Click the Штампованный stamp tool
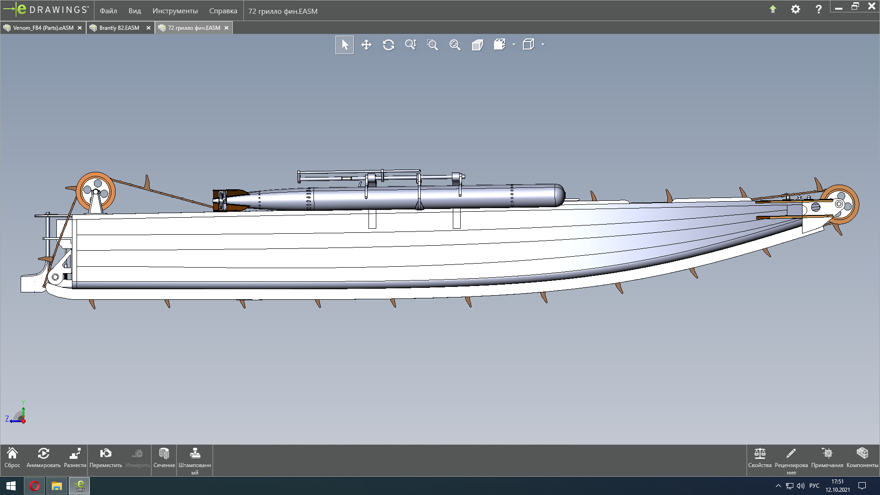 [195, 461]
